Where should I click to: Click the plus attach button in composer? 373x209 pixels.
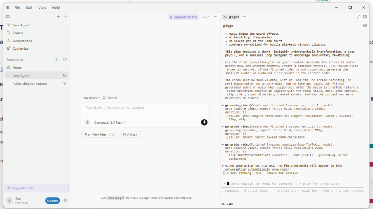87,122
